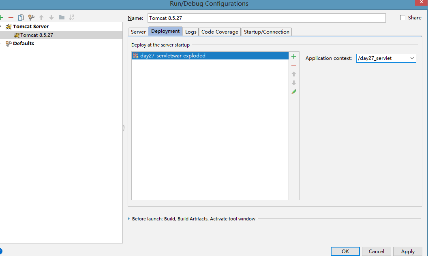The width and height of the screenshot is (428, 256).
Task: Click the create new folder icon
Action: 62,17
